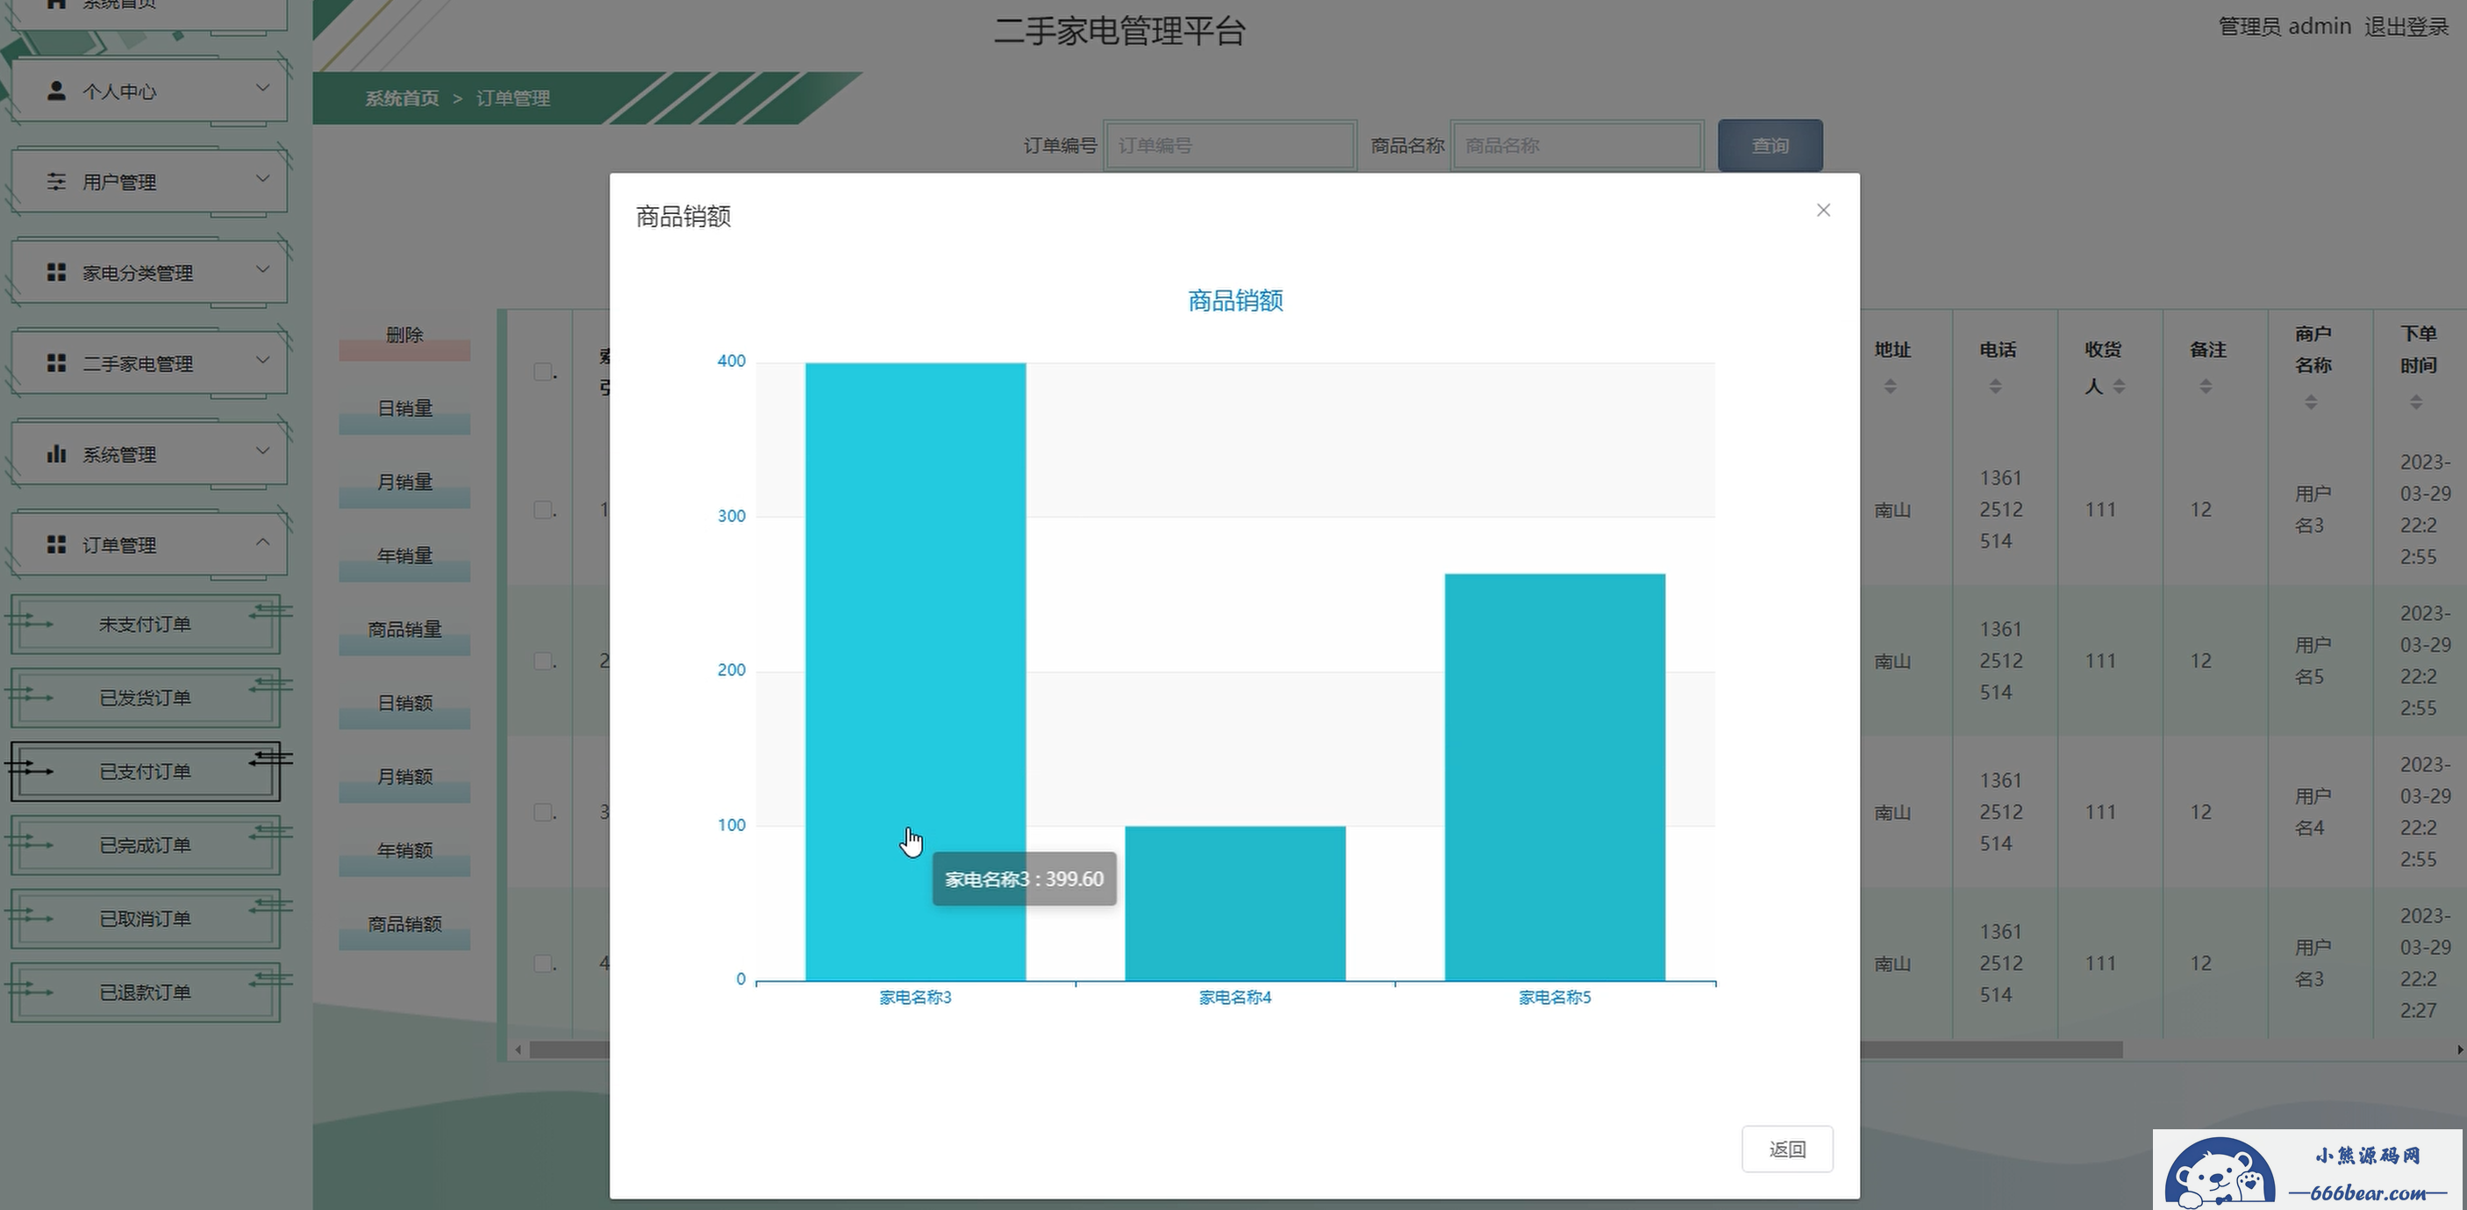The height and width of the screenshot is (1210, 2467).
Task: Collapse the 订单管理 menu chevron
Action: 262,542
